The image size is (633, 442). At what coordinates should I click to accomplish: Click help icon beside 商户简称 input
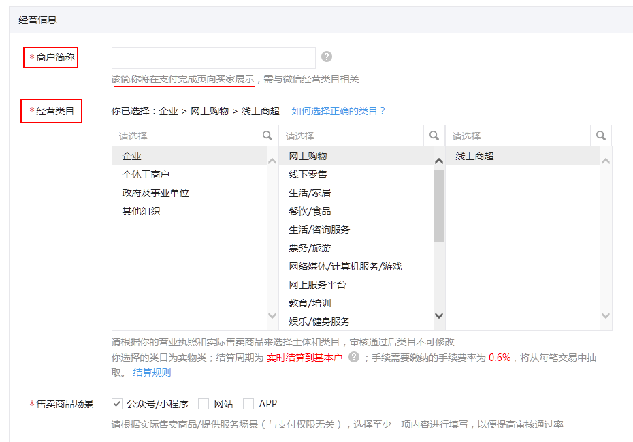pos(327,57)
